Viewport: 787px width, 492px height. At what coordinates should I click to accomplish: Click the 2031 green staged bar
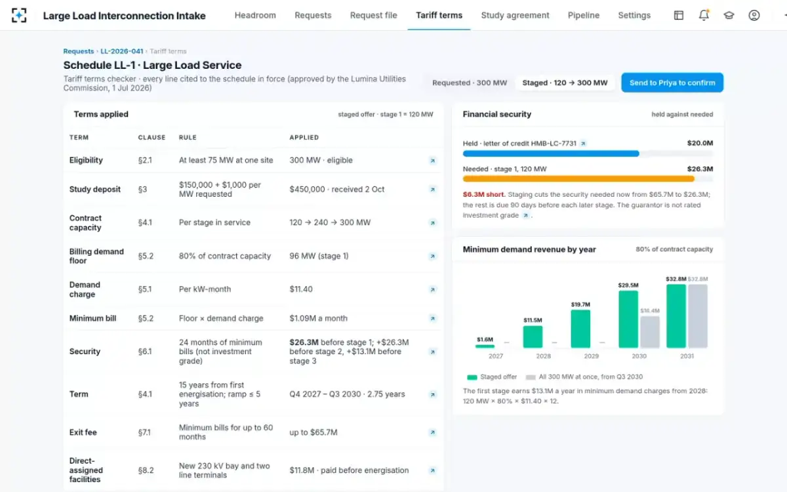click(676, 316)
